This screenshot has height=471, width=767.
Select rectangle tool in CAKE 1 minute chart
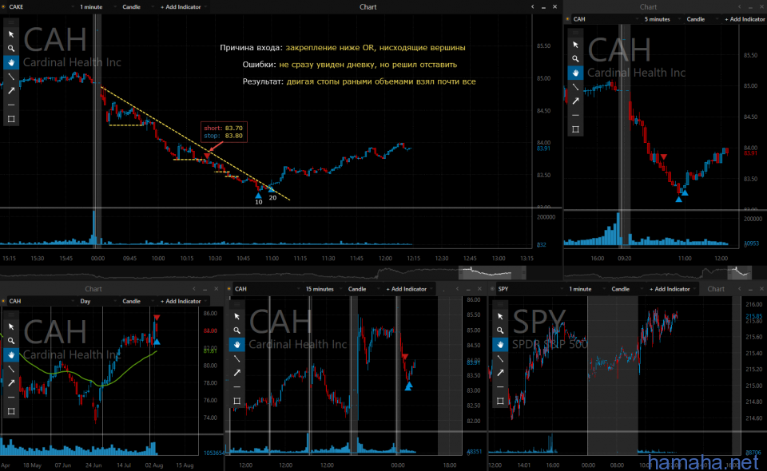(11, 119)
